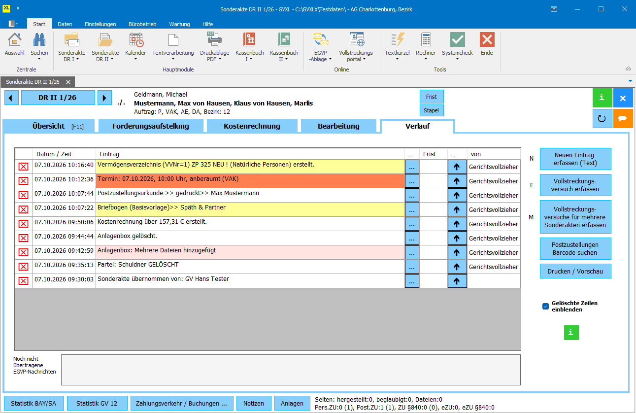Screen dimensions: 636x413
Task: Click the red Ende exit icon
Action: click(x=487, y=39)
